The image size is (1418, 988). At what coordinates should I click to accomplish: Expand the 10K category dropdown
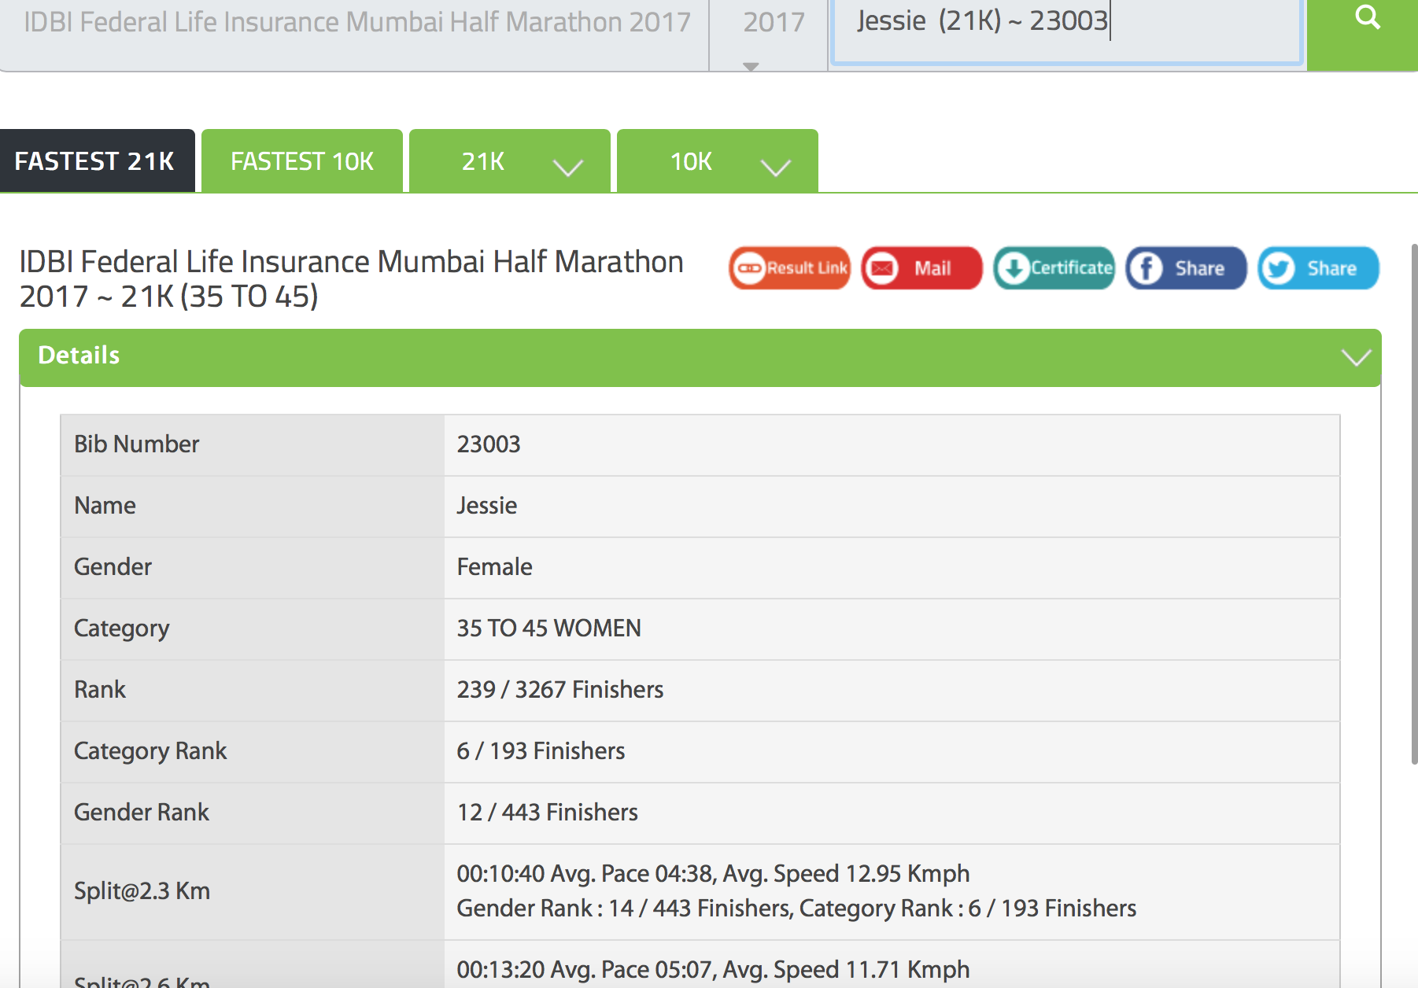pos(718,160)
